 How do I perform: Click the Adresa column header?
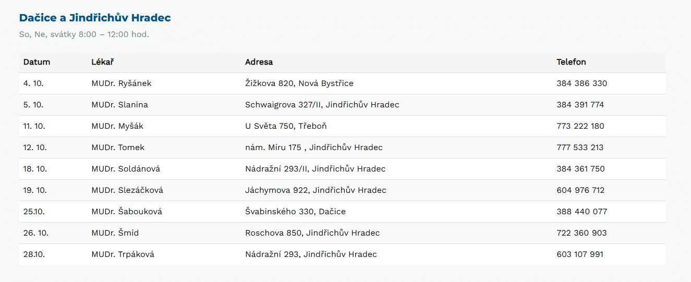(259, 62)
